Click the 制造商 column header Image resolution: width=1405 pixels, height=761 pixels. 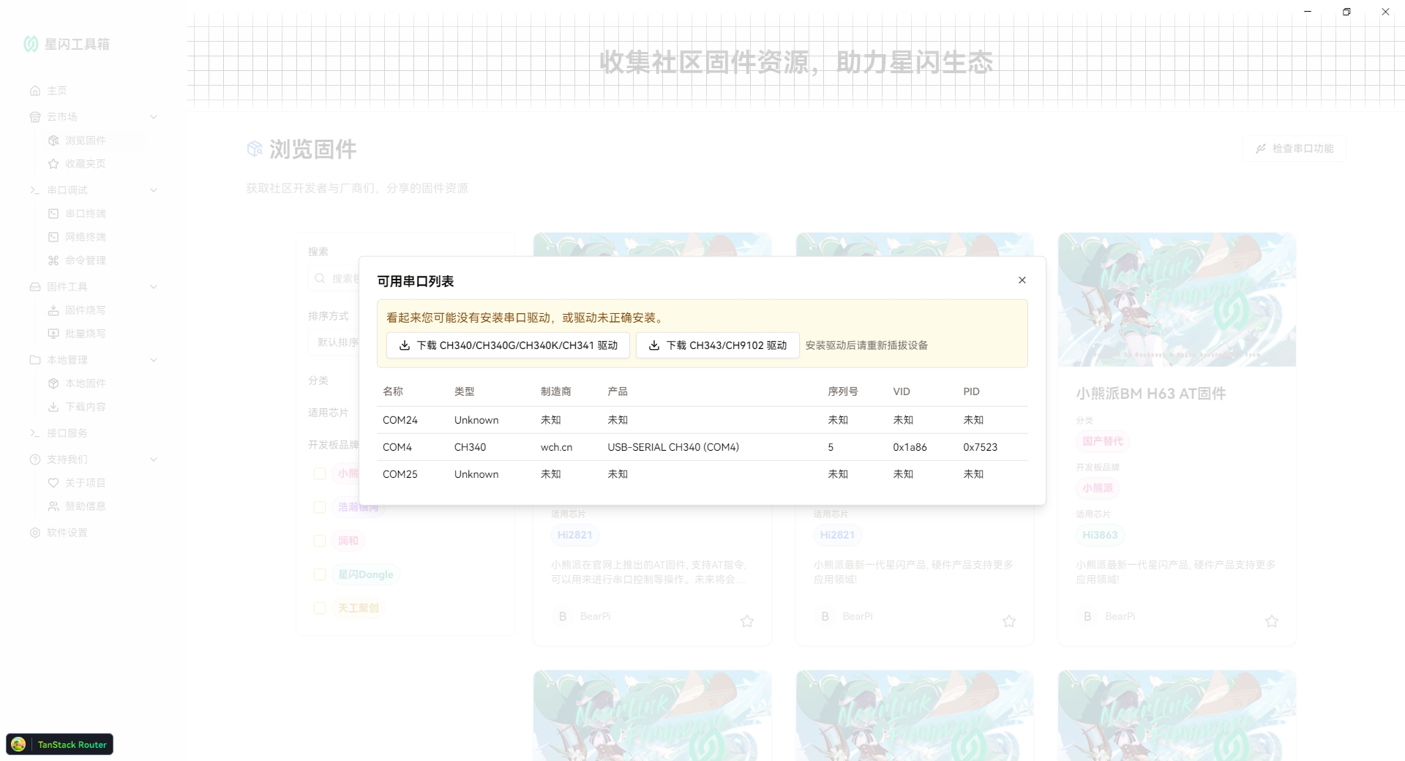[x=556, y=391]
